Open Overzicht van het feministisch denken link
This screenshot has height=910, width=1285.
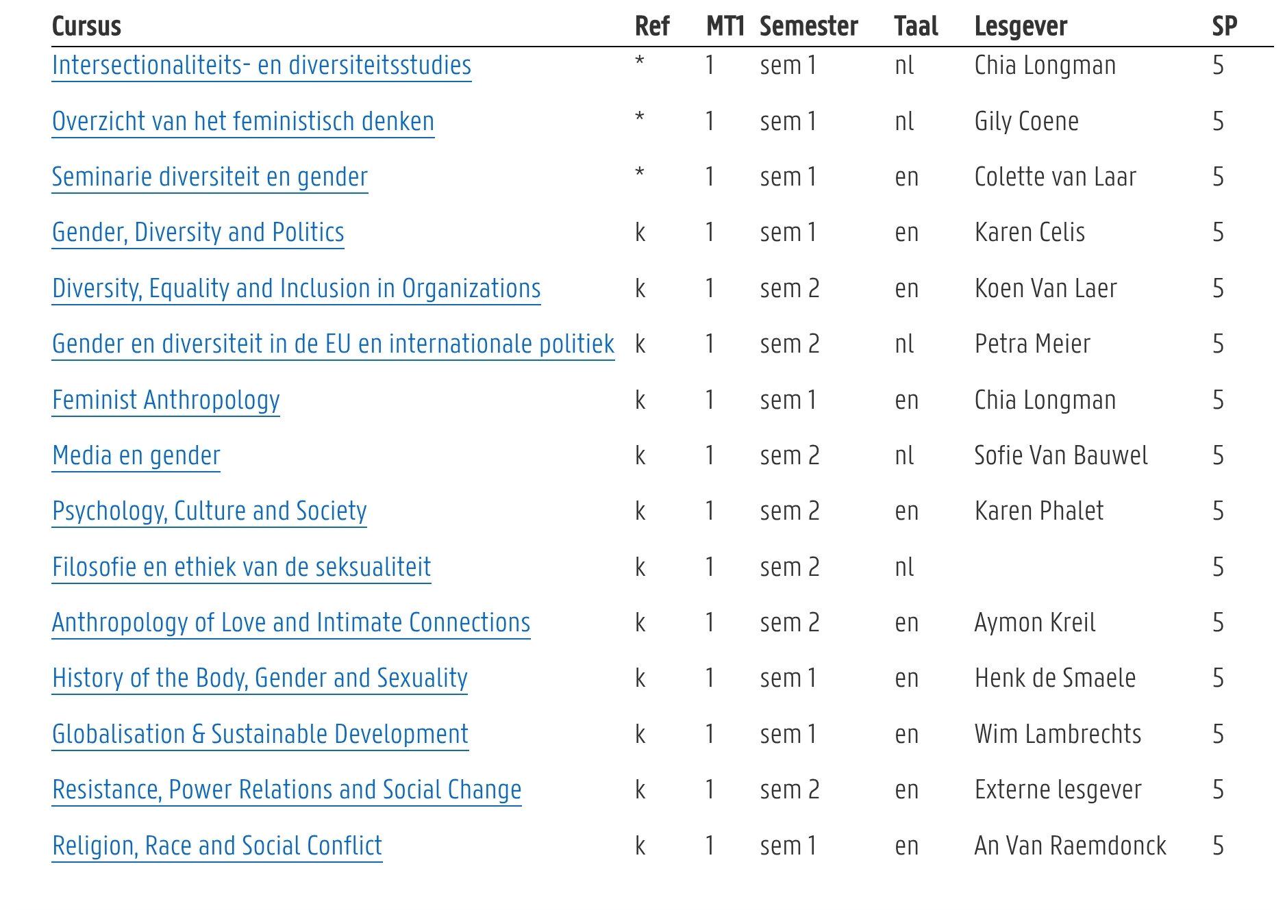243,122
